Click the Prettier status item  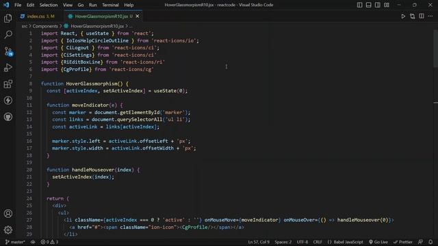coord(403,242)
